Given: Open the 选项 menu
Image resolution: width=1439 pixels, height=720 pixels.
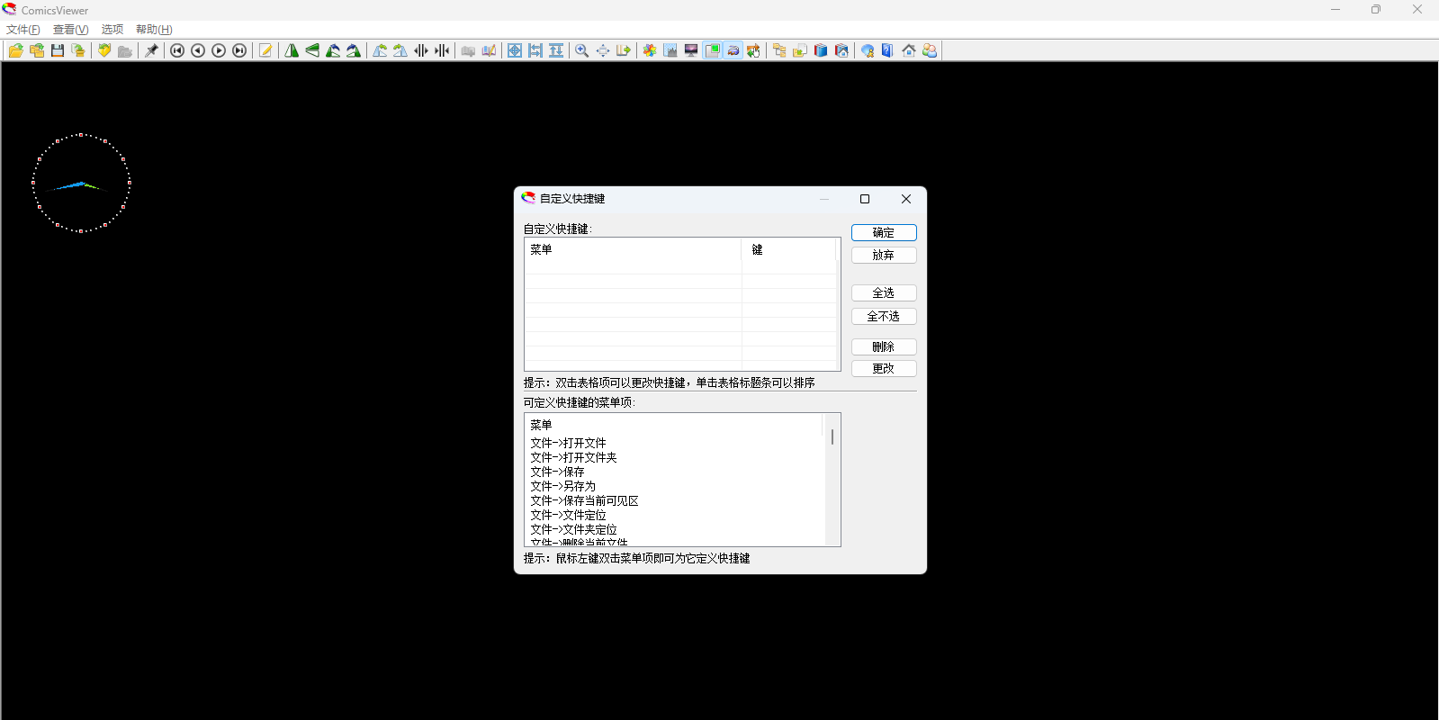Looking at the screenshot, I should tap(112, 30).
